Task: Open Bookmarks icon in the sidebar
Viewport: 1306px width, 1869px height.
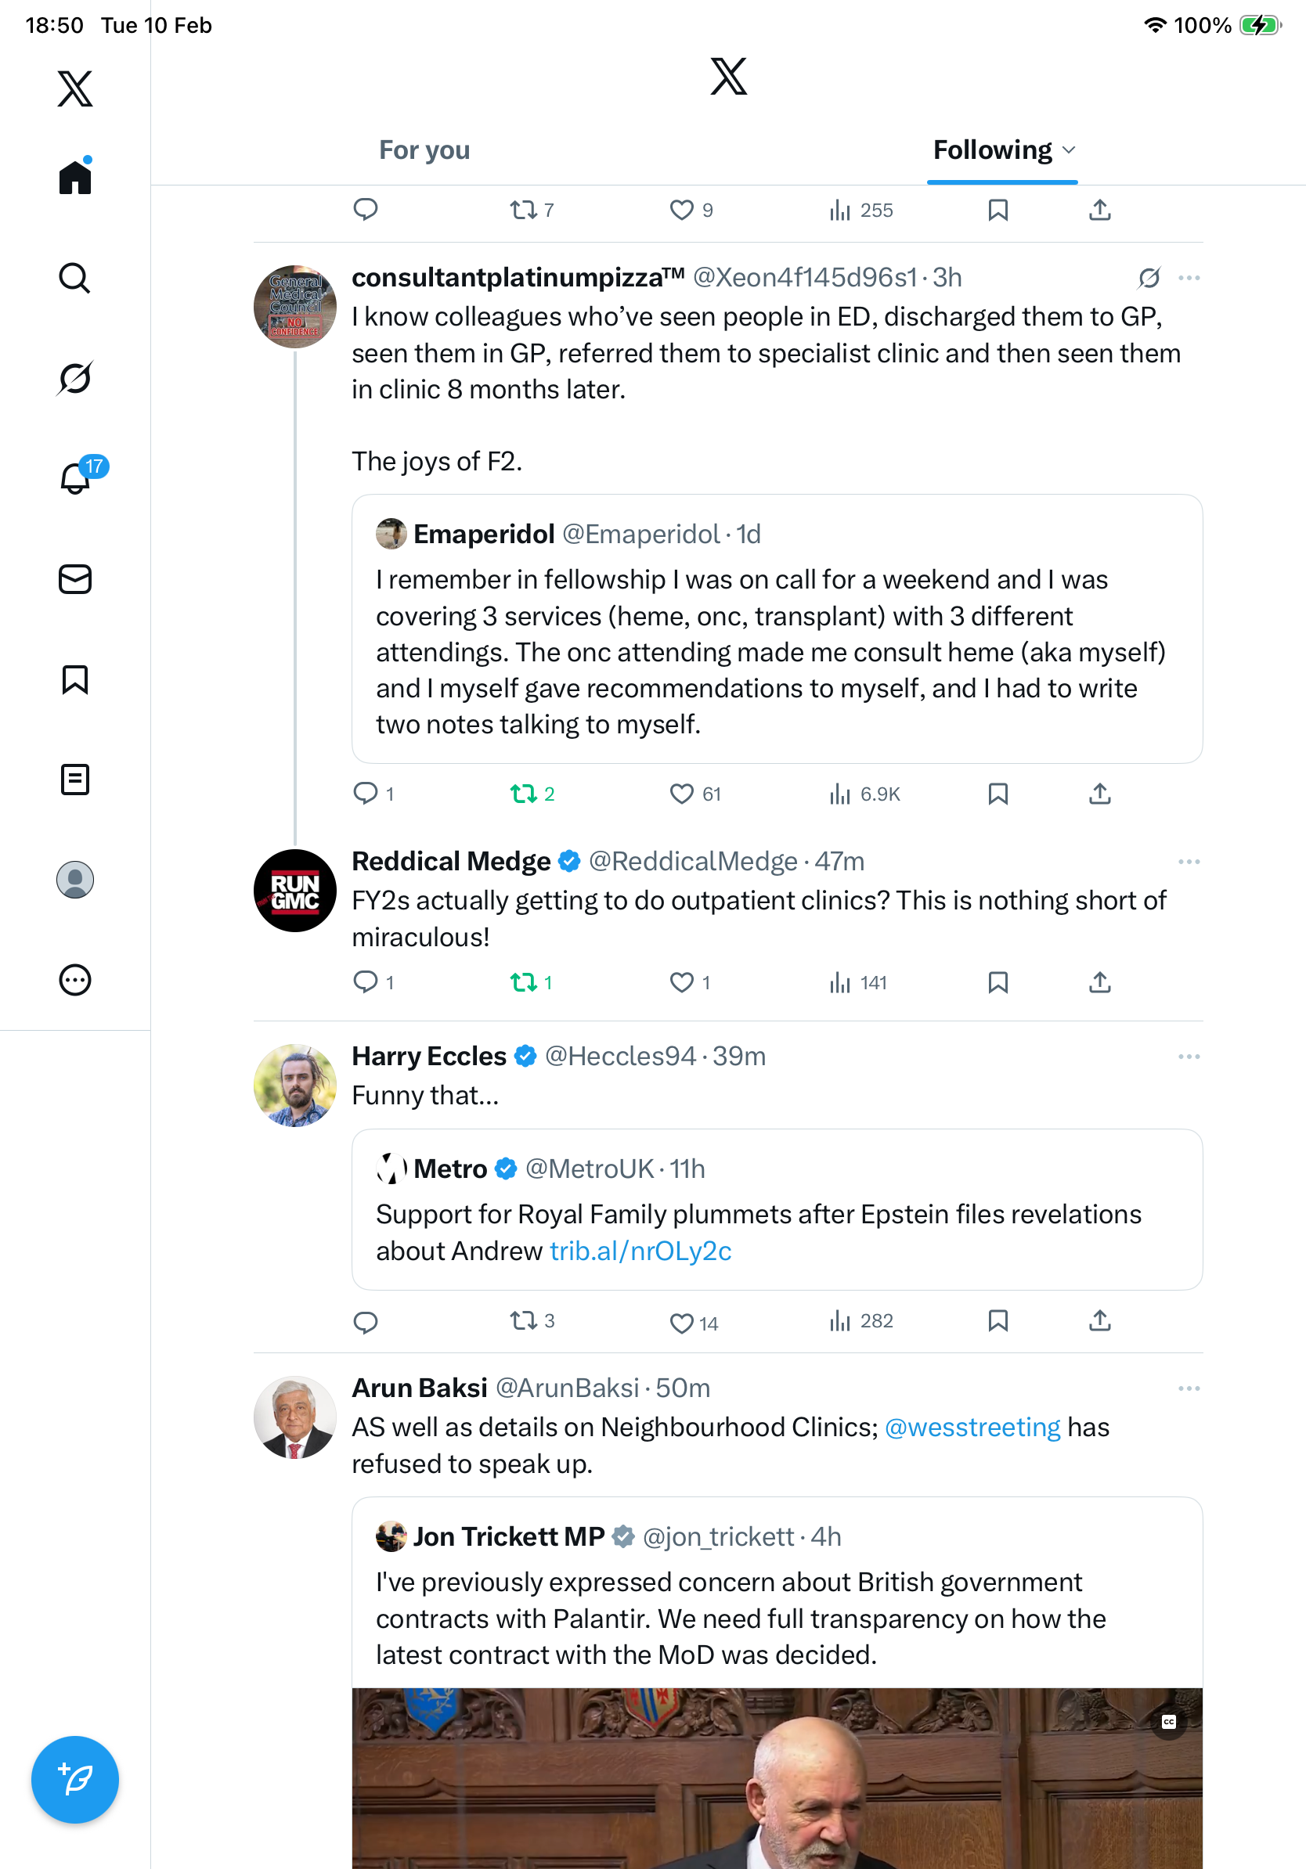Action: [75, 679]
